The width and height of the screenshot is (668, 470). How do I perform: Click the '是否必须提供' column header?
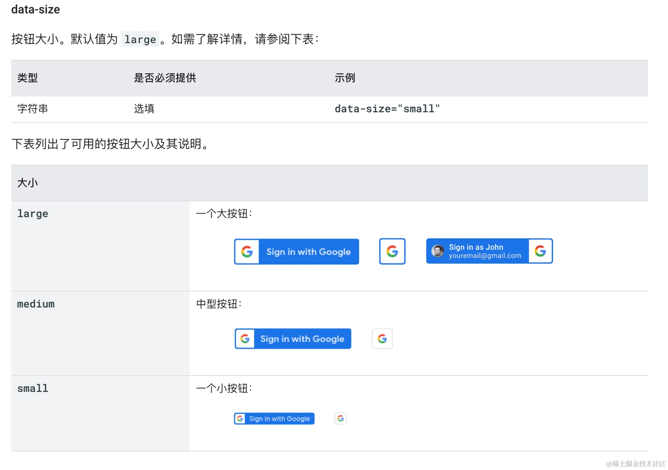click(x=165, y=78)
